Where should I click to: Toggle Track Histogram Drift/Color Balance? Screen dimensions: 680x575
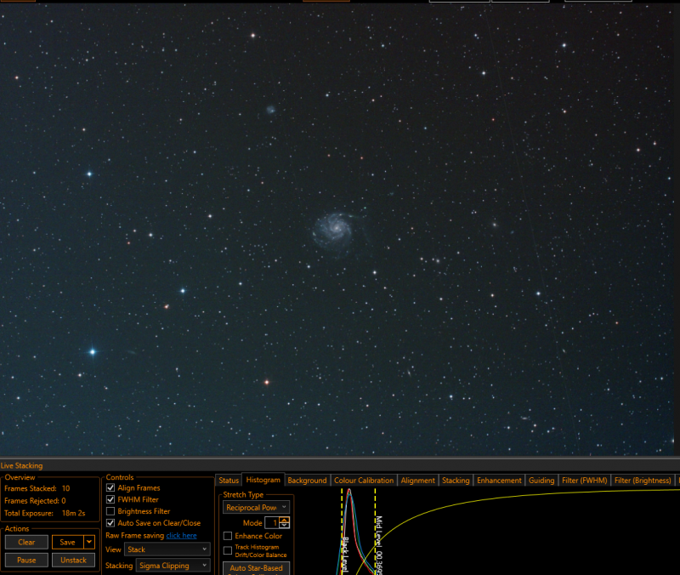pos(228,550)
